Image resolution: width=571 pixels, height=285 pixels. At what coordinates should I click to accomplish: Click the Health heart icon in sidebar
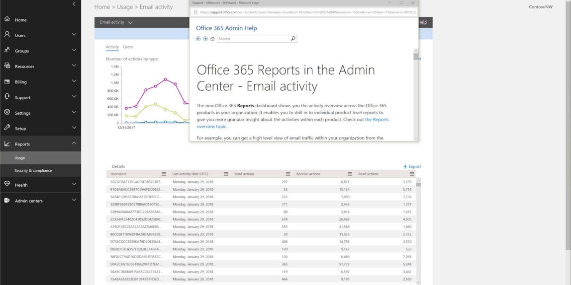pyautogui.click(x=7, y=184)
